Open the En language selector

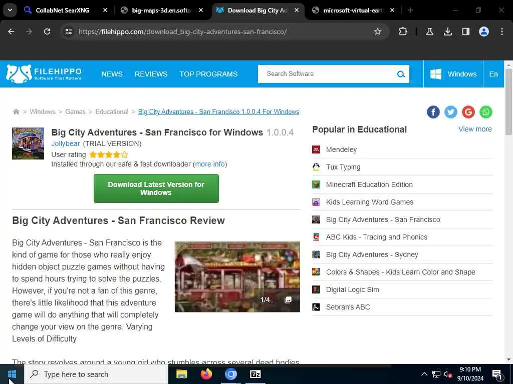[493, 74]
